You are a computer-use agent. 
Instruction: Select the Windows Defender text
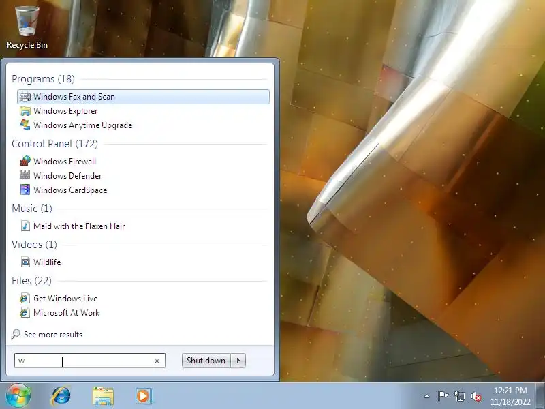[x=67, y=176]
